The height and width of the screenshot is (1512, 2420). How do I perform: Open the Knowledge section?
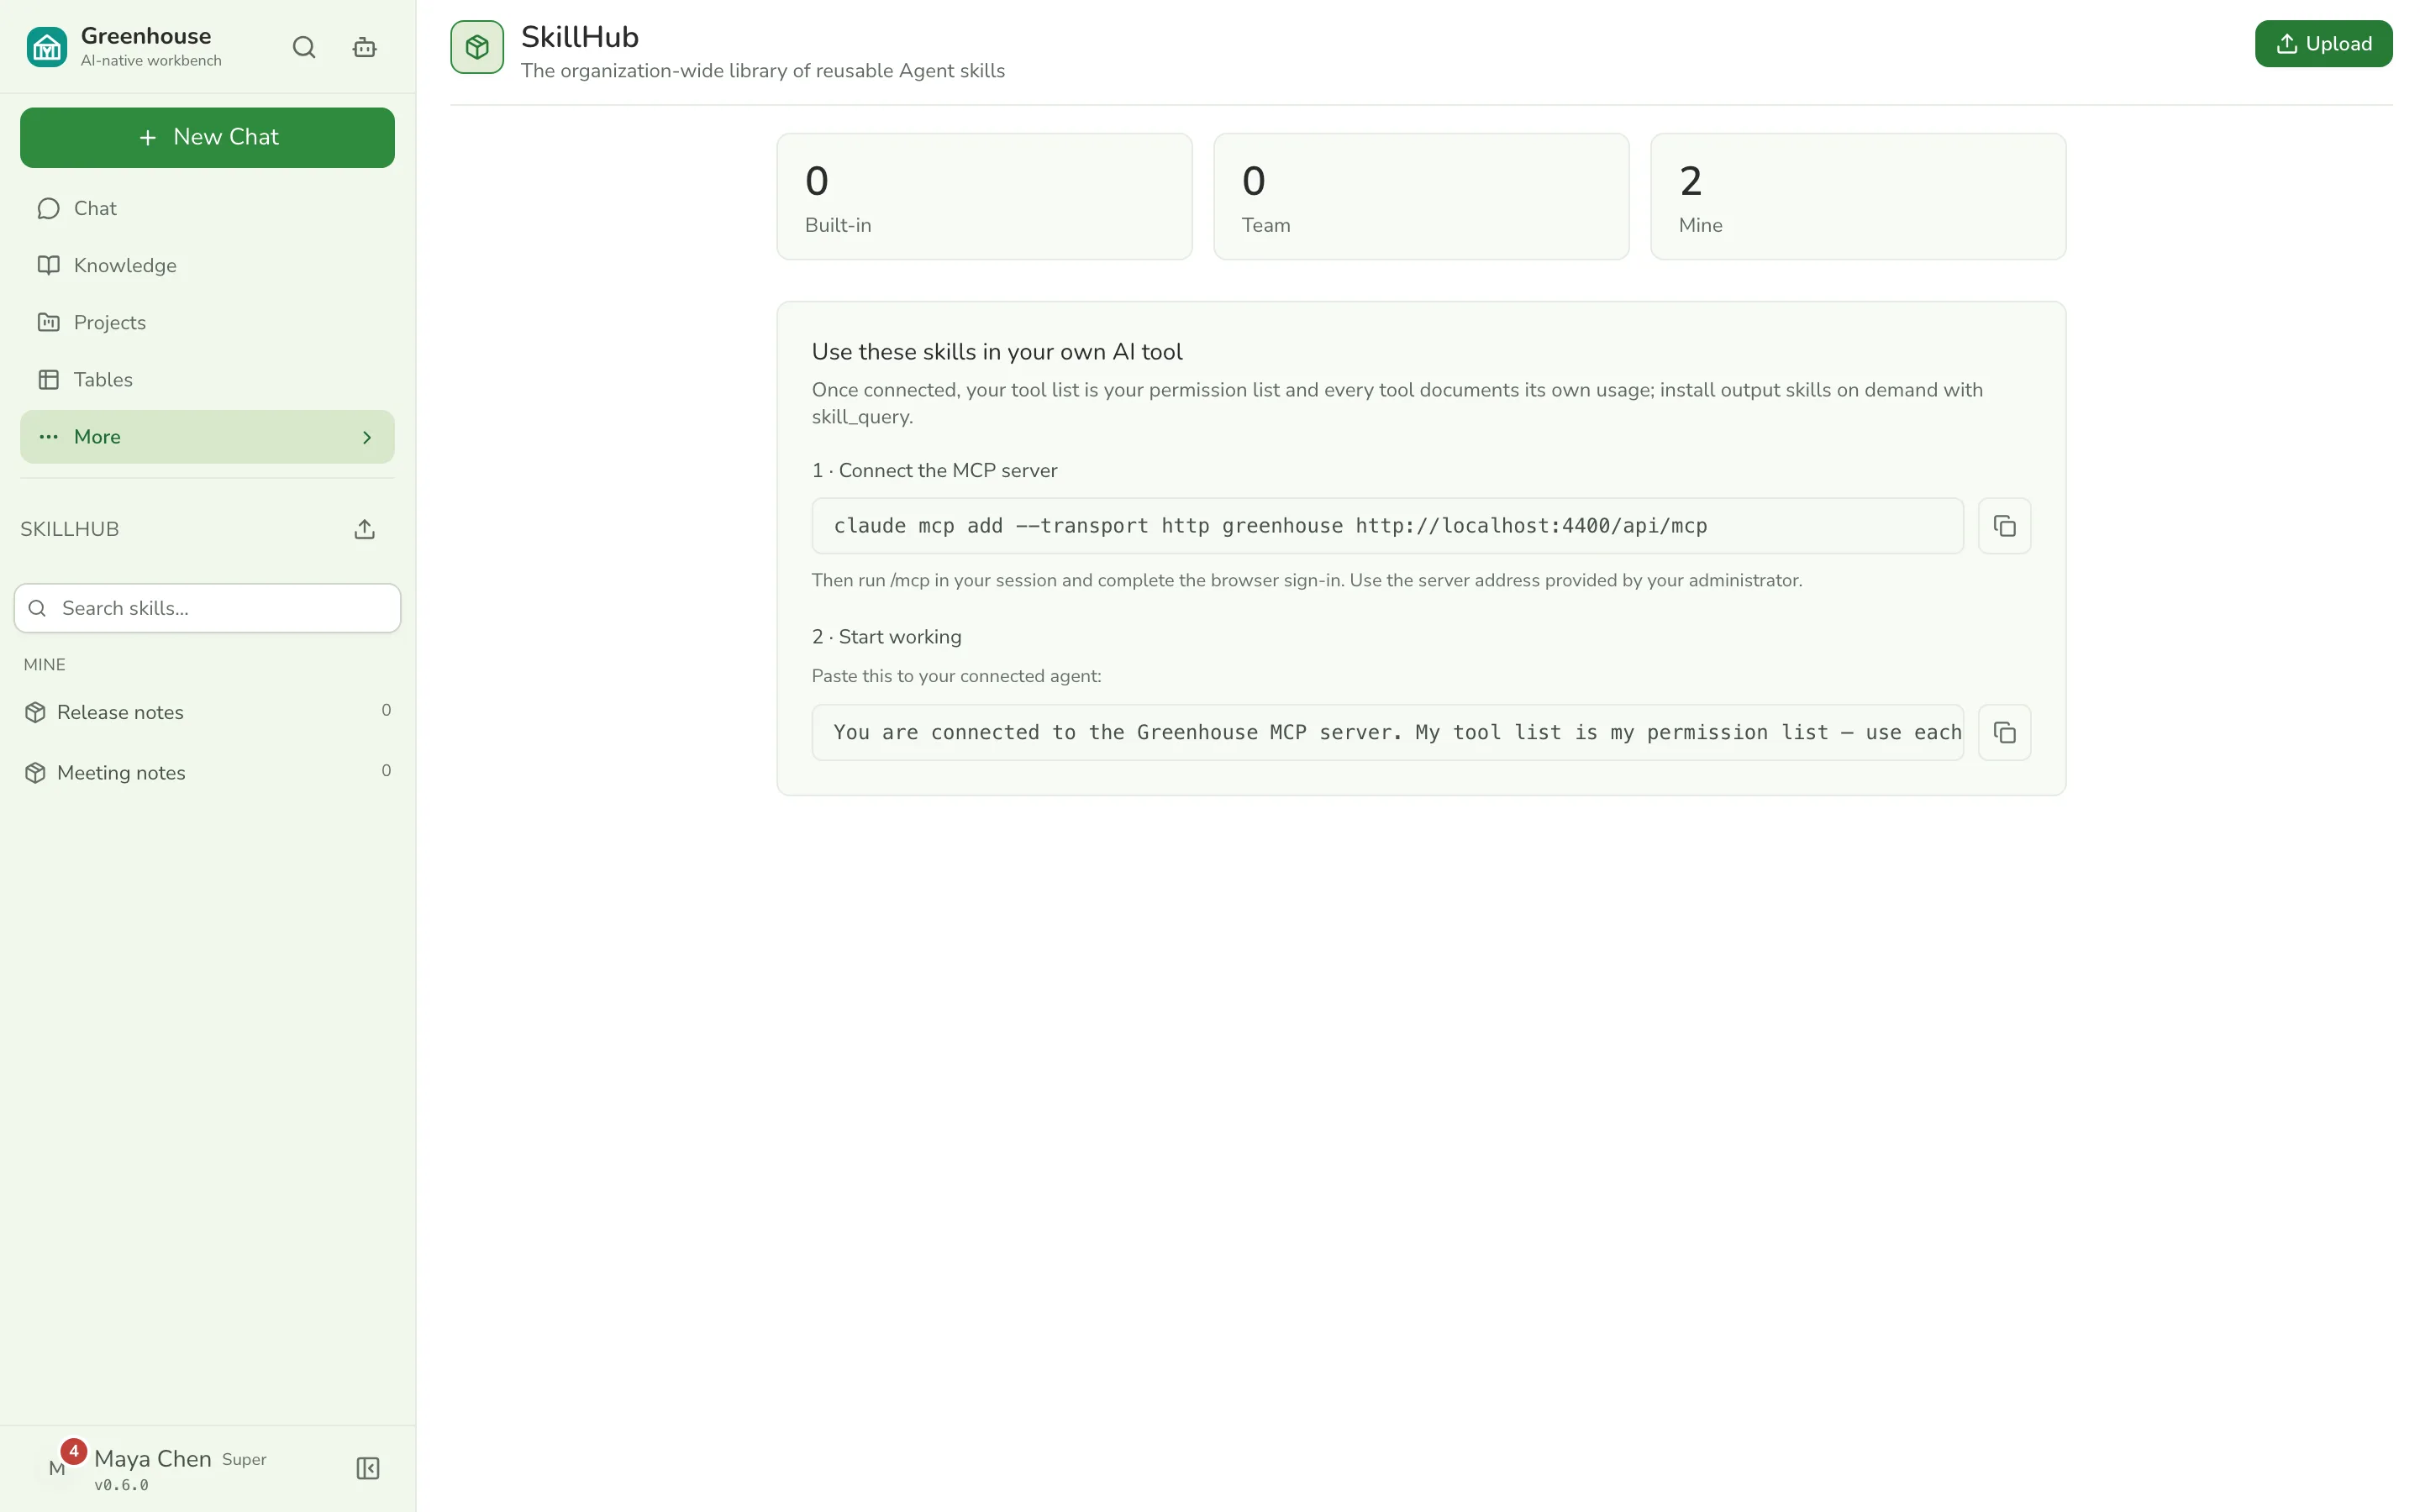point(207,265)
